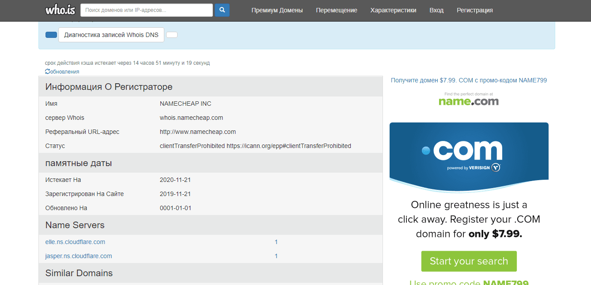Click the count link beside elle.ns.cloudflare.com
Screen dimensions: 591x285
(x=276, y=242)
